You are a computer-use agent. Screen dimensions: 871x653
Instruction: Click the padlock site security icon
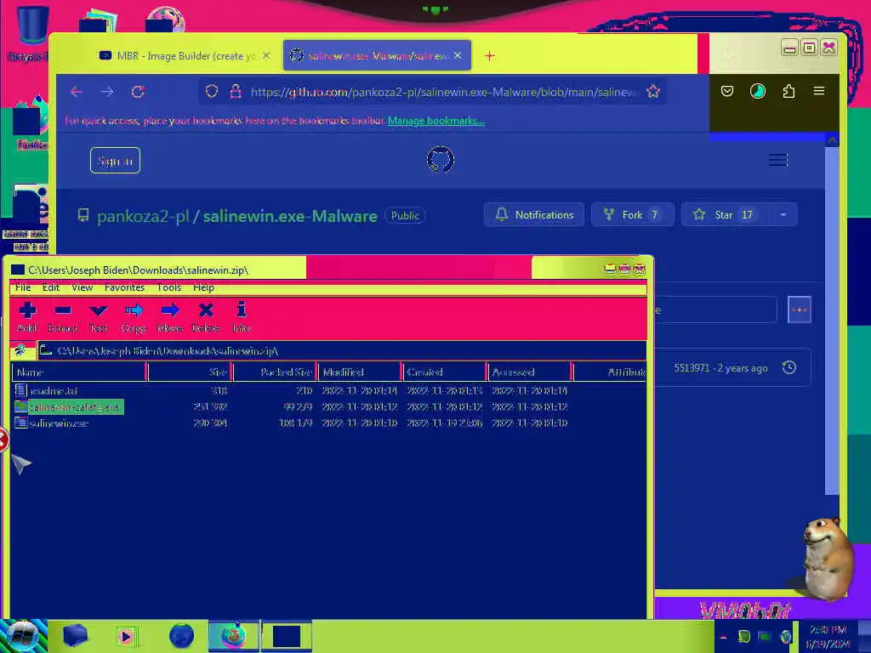pos(236,92)
